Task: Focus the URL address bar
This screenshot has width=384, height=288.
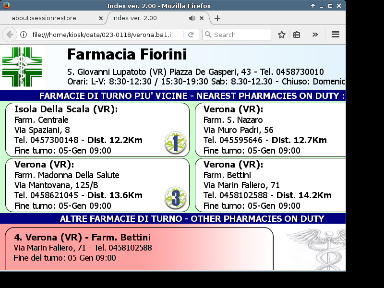Action: (x=106, y=35)
